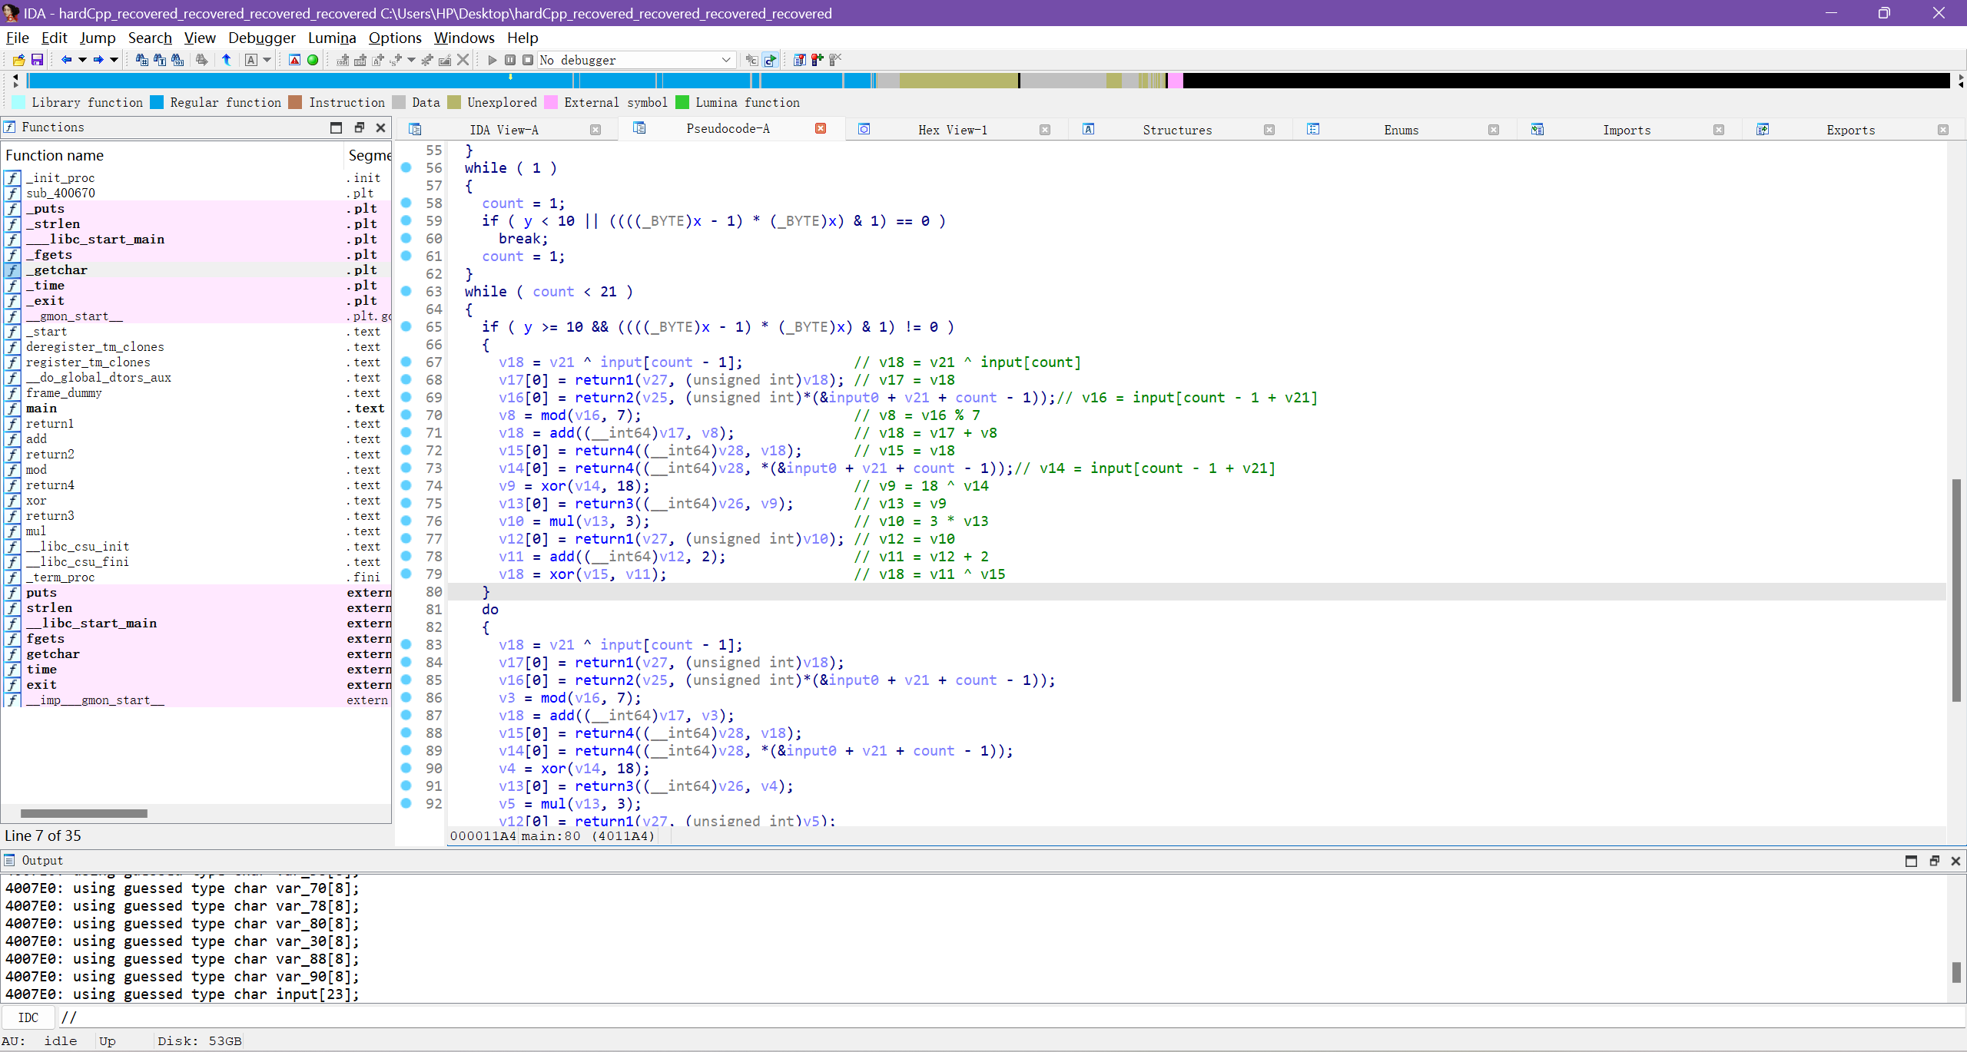Close the IDA View-A tab
This screenshot has height=1052, width=1967.
coord(595,130)
